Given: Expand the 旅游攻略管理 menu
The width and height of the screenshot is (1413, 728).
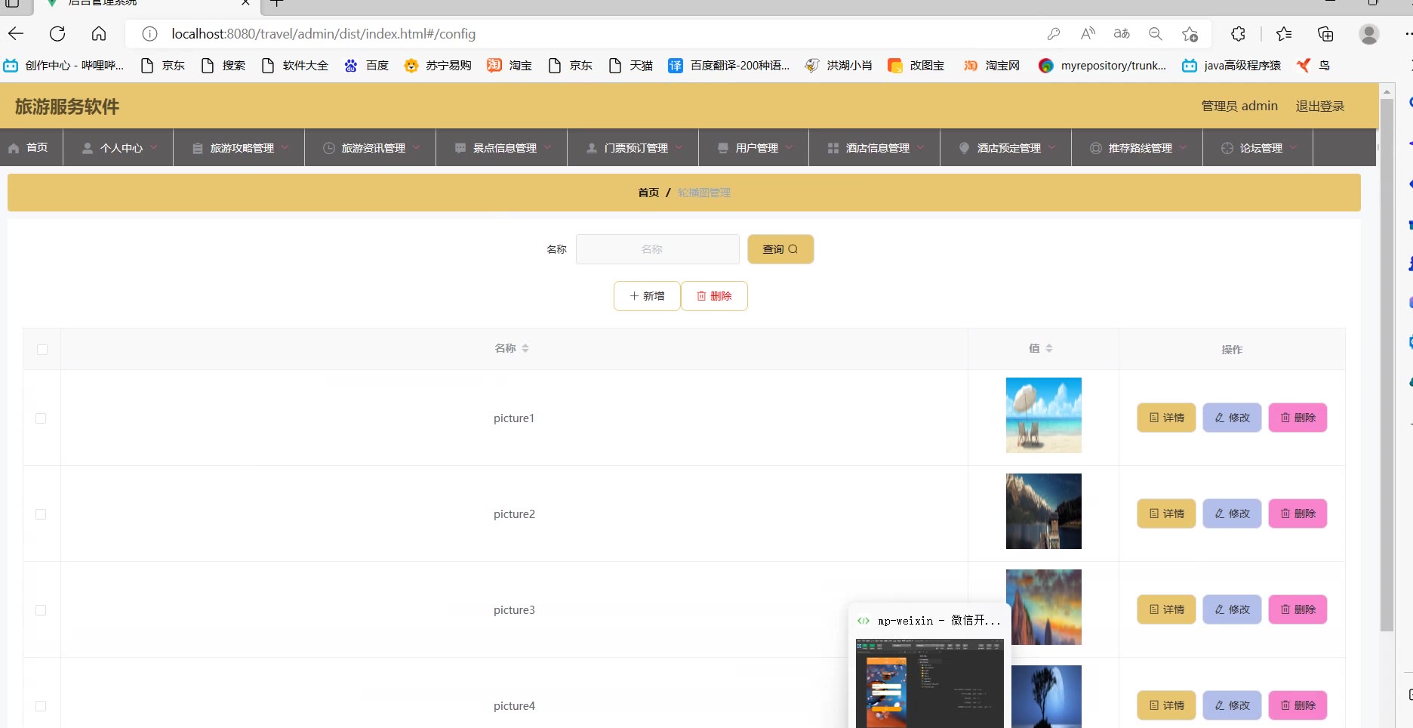Looking at the screenshot, I should tap(239, 148).
